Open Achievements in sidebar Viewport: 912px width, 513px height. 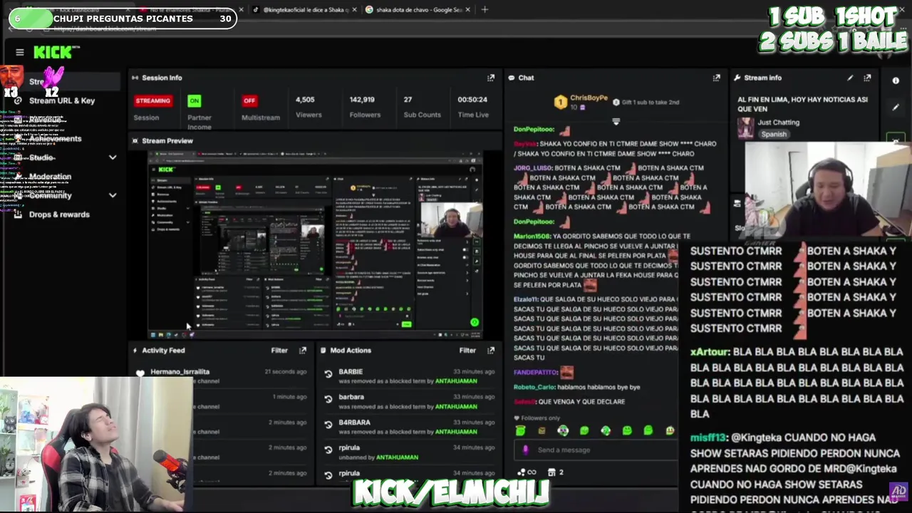pyautogui.click(x=55, y=139)
